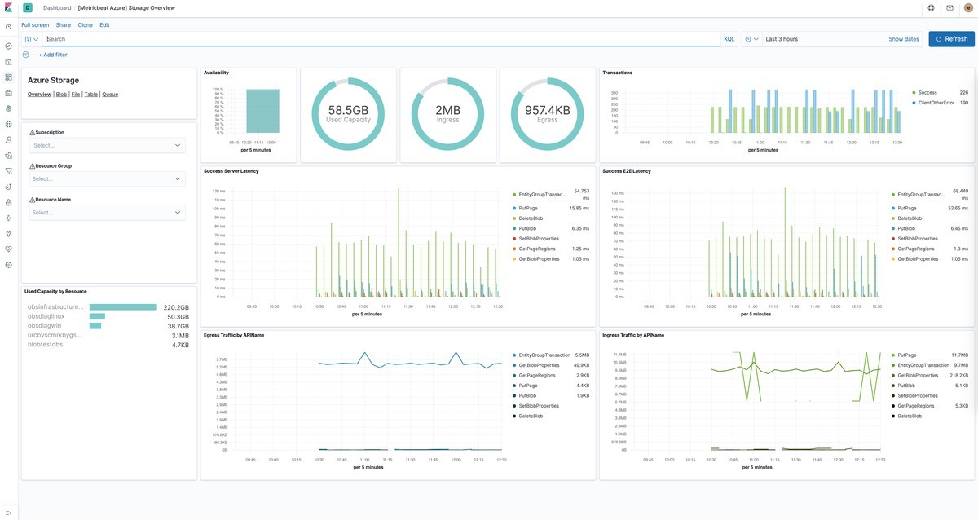The height and width of the screenshot is (520, 978).
Task: Click the '2MB' Ingress value
Action: pyautogui.click(x=448, y=110)
